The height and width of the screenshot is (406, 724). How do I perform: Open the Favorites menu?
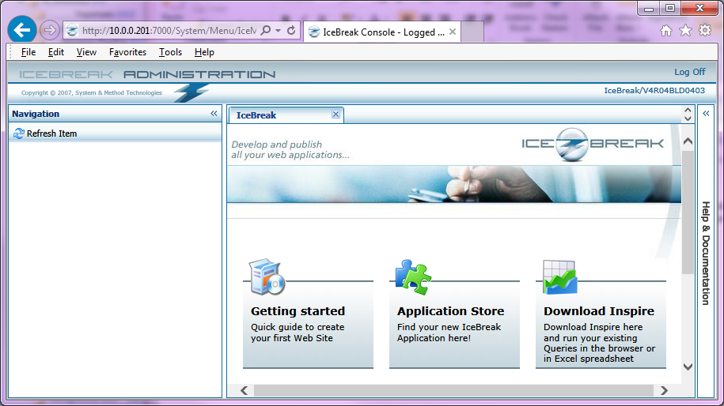(127, 52)
